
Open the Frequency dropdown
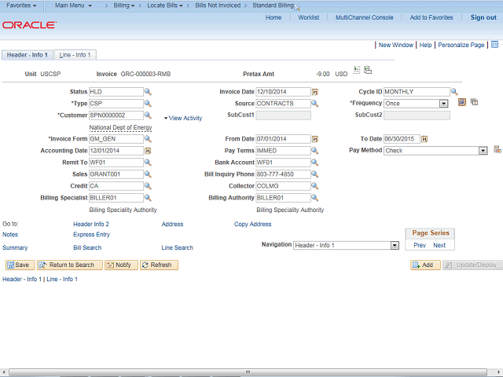pyautogui.click(x=443, y=104)
